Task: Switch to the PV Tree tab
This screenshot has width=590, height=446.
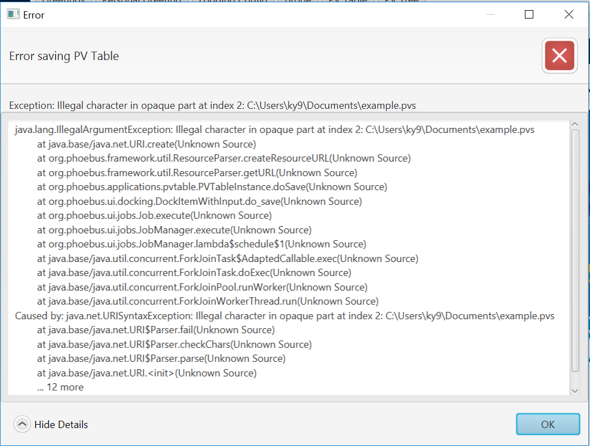Action: 399,2
